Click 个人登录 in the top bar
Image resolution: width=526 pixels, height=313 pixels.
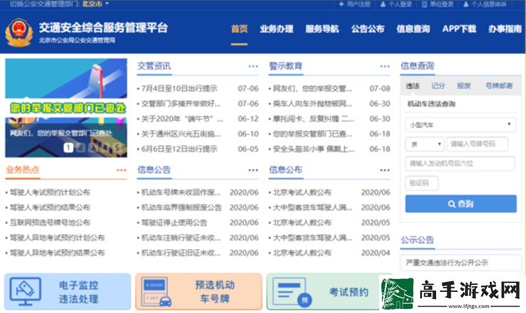pos(396,4)
